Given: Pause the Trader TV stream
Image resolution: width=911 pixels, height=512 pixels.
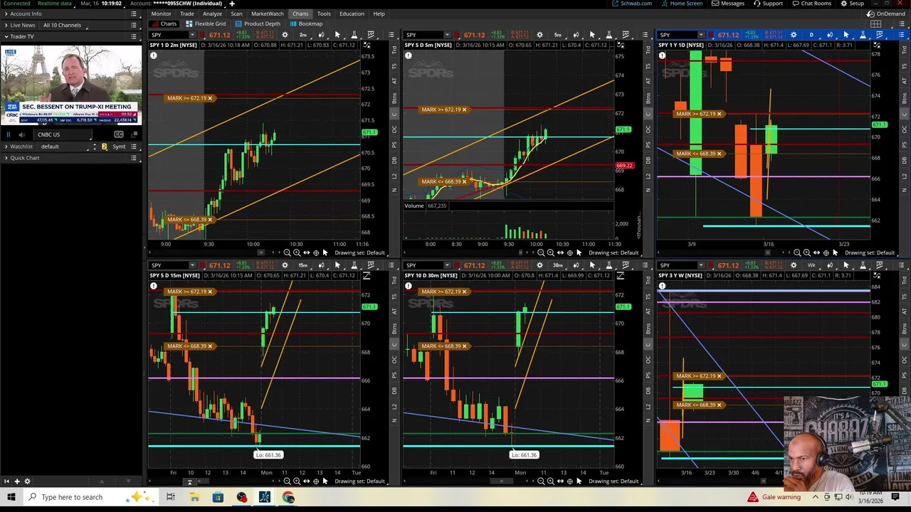Looking at the screenshot, I should click(9, 134).
